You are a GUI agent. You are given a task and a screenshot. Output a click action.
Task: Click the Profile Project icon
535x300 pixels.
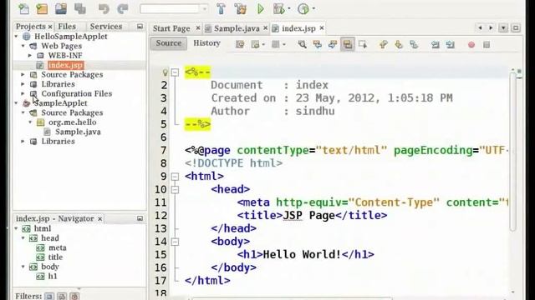pyautogui.click(x=303, y=9)
